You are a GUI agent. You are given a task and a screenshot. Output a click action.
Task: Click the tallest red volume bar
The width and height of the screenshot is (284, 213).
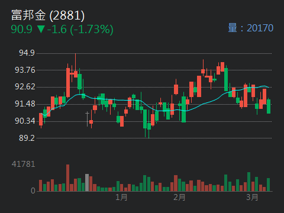[x=67, y=178]
